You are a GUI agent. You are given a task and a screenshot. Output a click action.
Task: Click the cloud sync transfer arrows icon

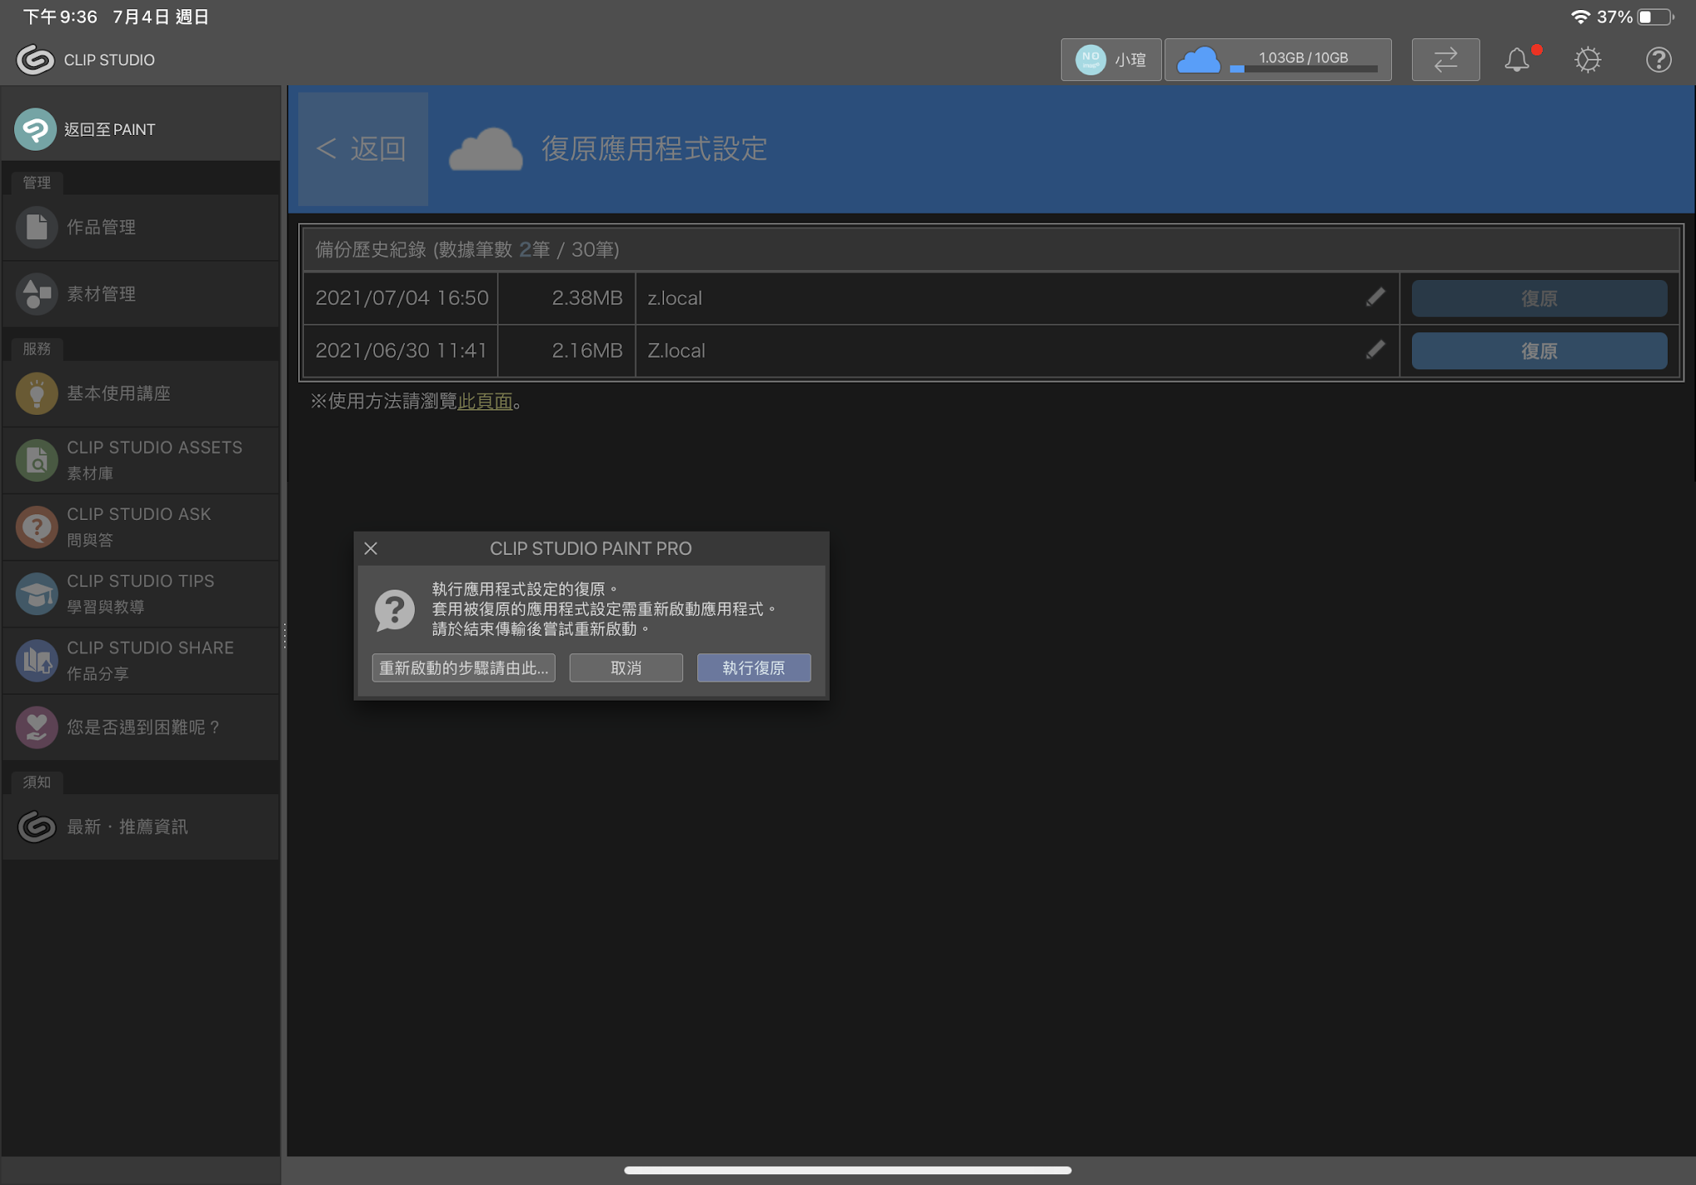click(1445, 60)
